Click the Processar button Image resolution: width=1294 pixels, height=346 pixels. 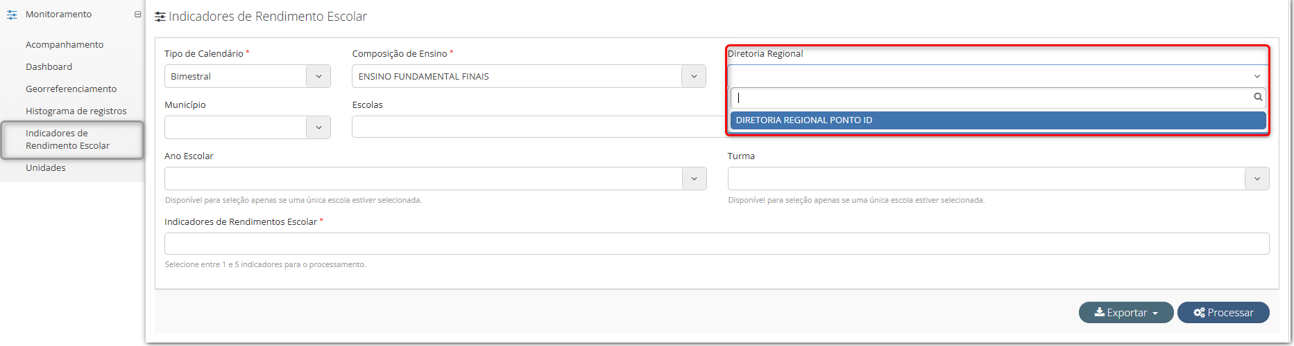1223,313
